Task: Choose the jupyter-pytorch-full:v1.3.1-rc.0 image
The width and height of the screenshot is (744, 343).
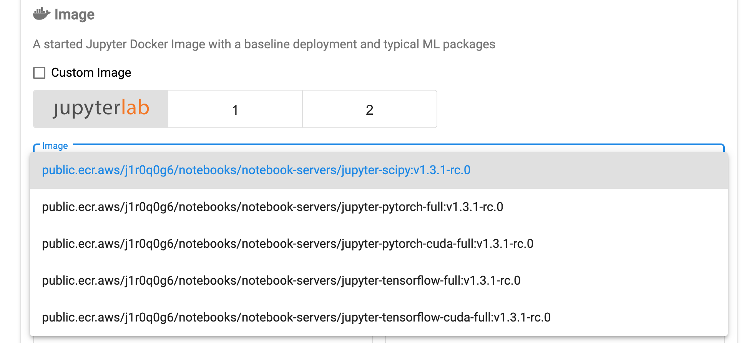Action: point(379,207)
